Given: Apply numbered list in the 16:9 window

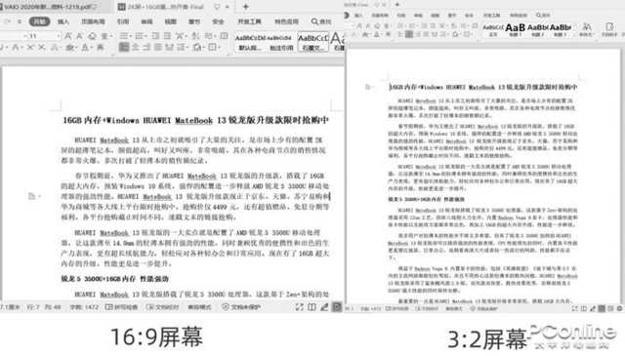Looking at the screenshot, I should pos(140,36).
